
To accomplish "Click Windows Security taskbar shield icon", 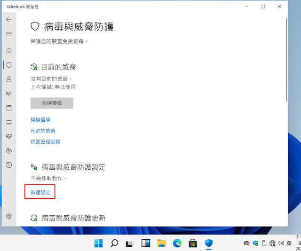I will (209, 243).
